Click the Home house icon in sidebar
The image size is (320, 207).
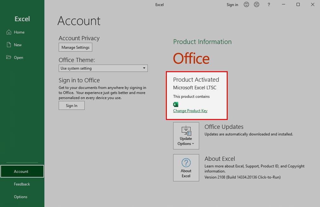[x=9, y=32]
